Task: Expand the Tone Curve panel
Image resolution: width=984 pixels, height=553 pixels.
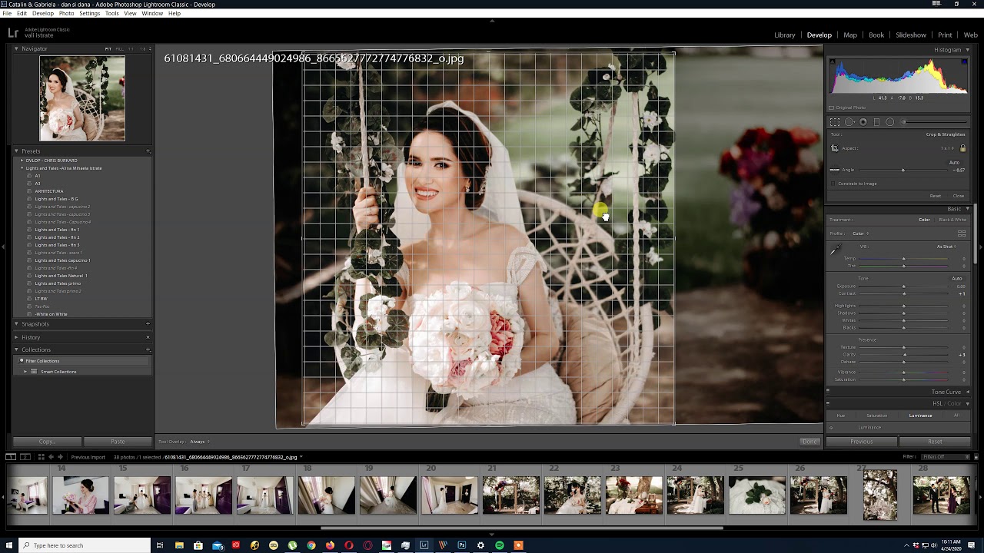Action: 967,392
